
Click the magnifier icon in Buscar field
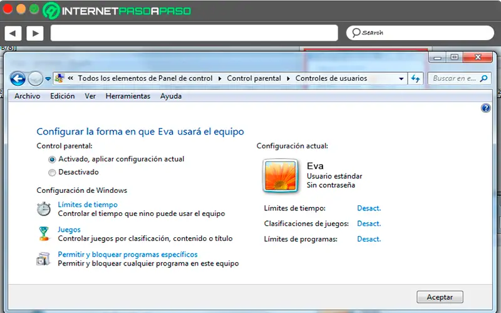pos(483,78)
